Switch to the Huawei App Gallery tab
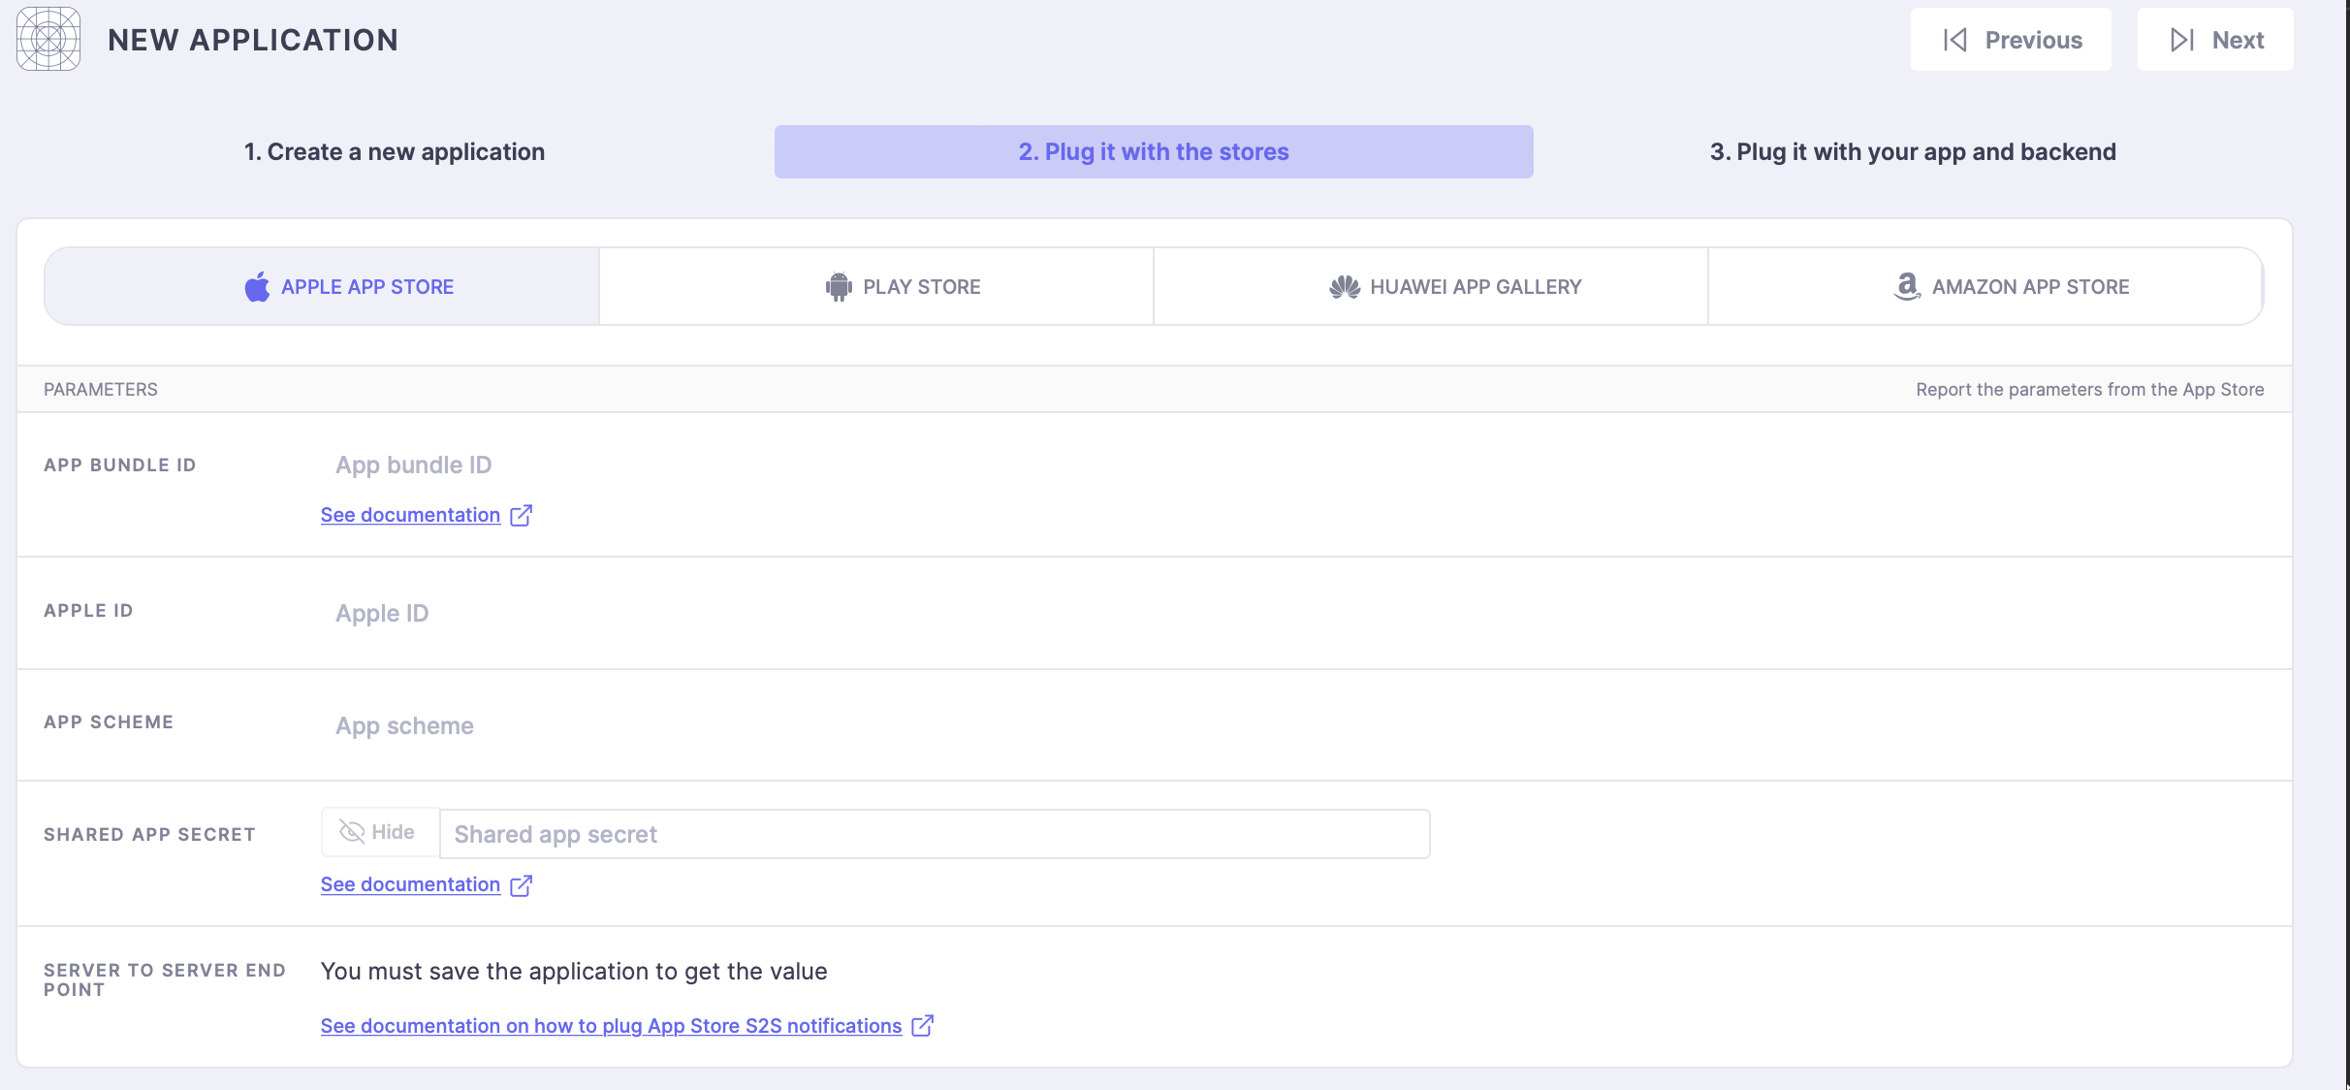This screenshot has width=2350, height=1090. point(1431,286)
